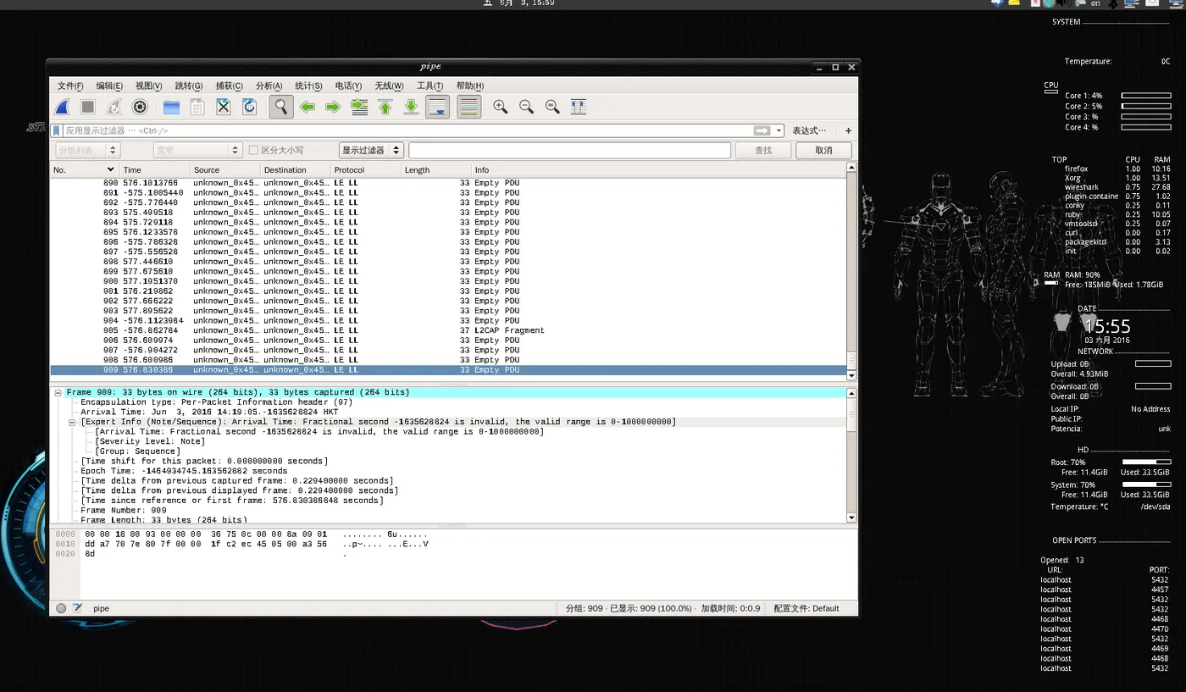Image resolution: width=1186 pixels, height=692 pixels.
Task: Toggle packet list colorization
Action: tap(468, 107)
